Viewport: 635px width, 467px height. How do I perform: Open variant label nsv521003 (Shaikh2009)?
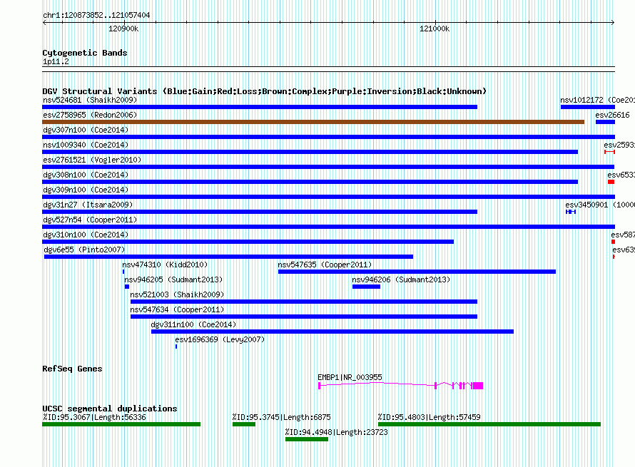[177, 294]
